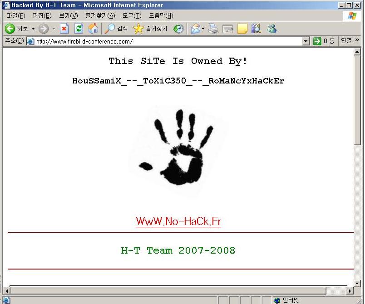Expand the Back button history dropdown arrow
Image resolution: width=365 pixels, height=304 pixels.
click(33, 29)
